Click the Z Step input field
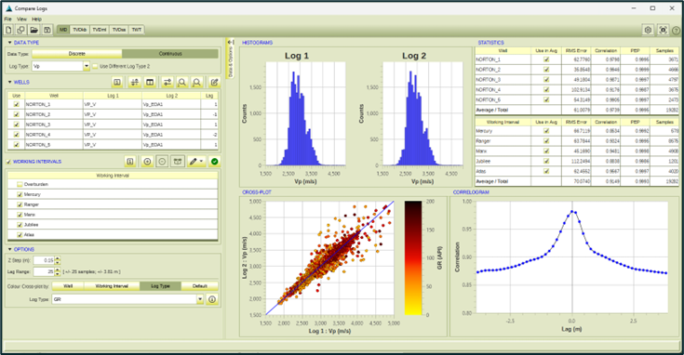 click(x=43, y=260)
